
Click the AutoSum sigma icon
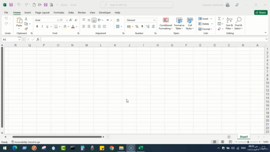tap(219, 19)
